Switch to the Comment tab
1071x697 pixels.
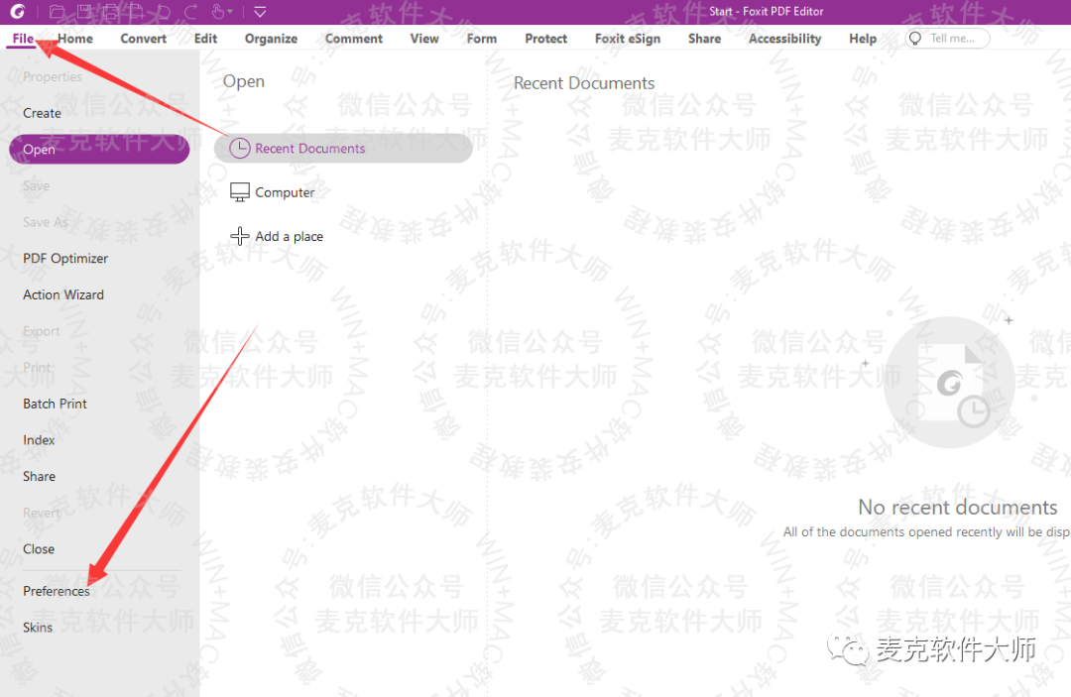coord(354,39)
